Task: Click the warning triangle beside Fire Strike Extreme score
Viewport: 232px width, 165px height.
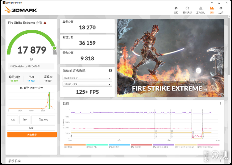Action: [45, 23]
